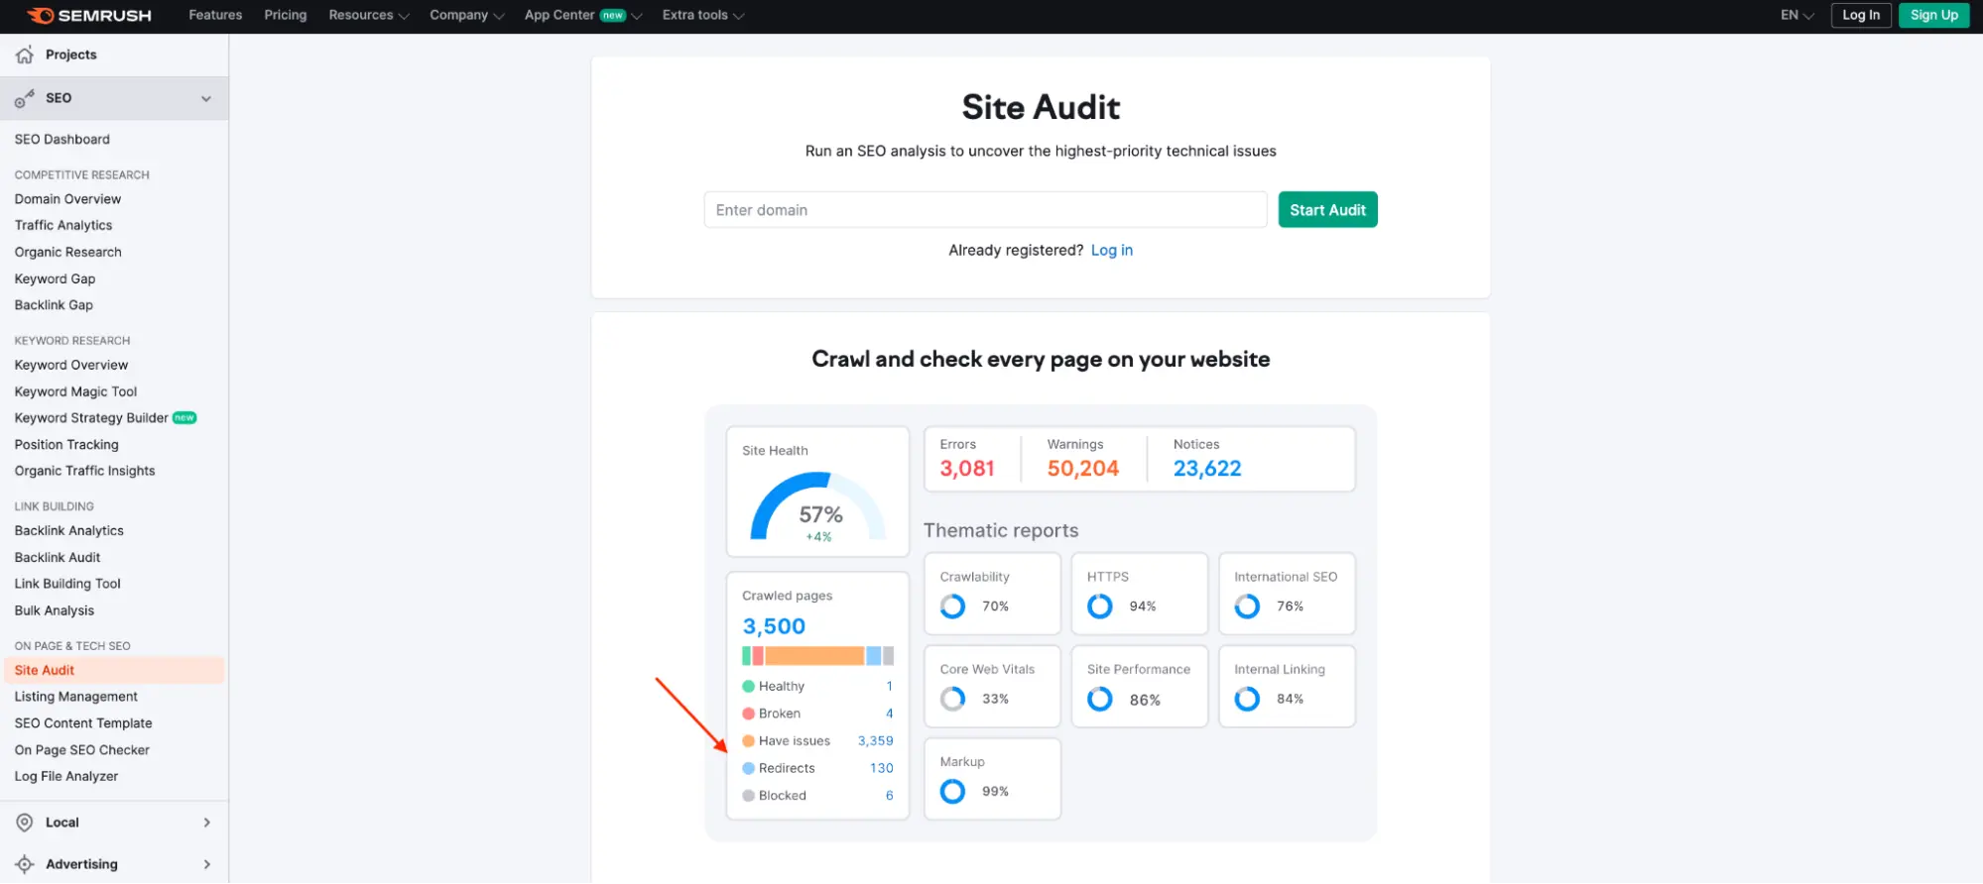The width and height of the screenshot is (1983, 884).
Task: Click the Log In button in header
Action: [x=1860, y=15]
